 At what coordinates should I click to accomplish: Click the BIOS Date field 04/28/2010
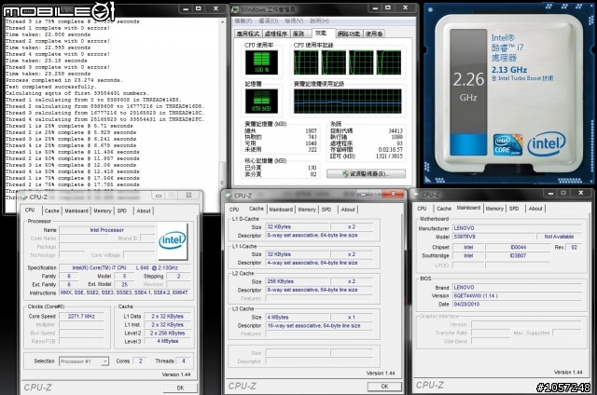(517, 304)
